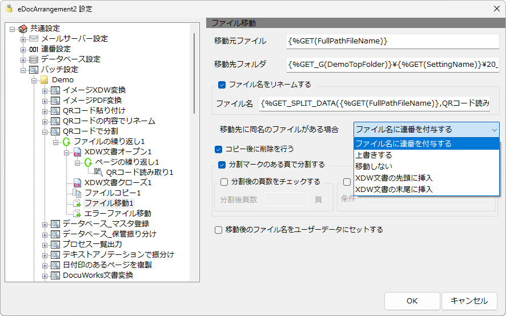
Task: Click the ファイル移動1 move icon
Action: 77,203
